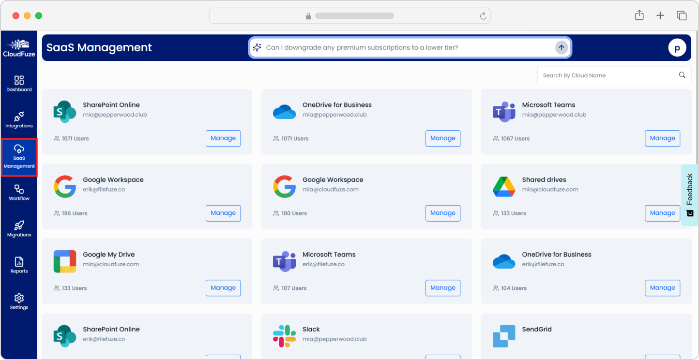Click the browser address bar
The image size is (699, 360).
pyautogui.click(x=349, y=15)
